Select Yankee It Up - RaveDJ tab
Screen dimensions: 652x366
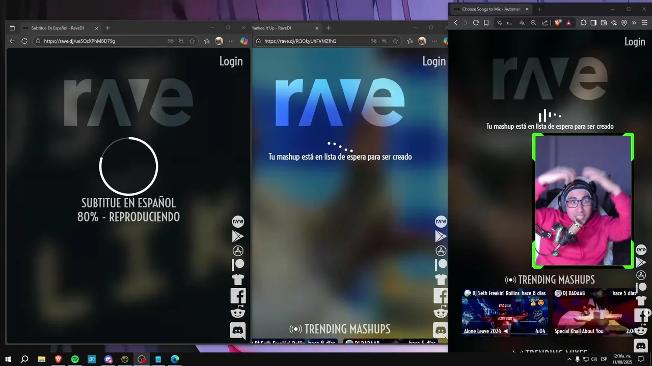pyautogui.click(x=286, y=28)
